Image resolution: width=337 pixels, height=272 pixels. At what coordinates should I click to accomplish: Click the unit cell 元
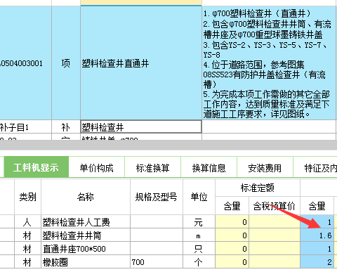point(199,221)
